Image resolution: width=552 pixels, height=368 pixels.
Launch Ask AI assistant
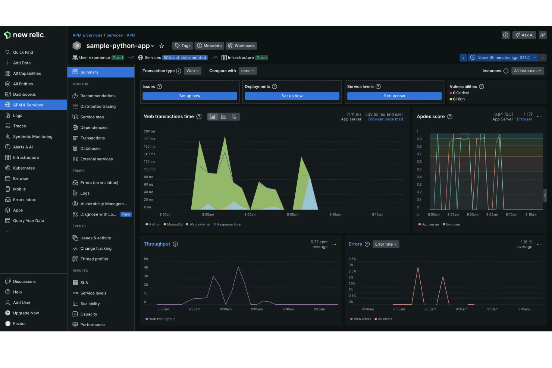tap(524, 35)
